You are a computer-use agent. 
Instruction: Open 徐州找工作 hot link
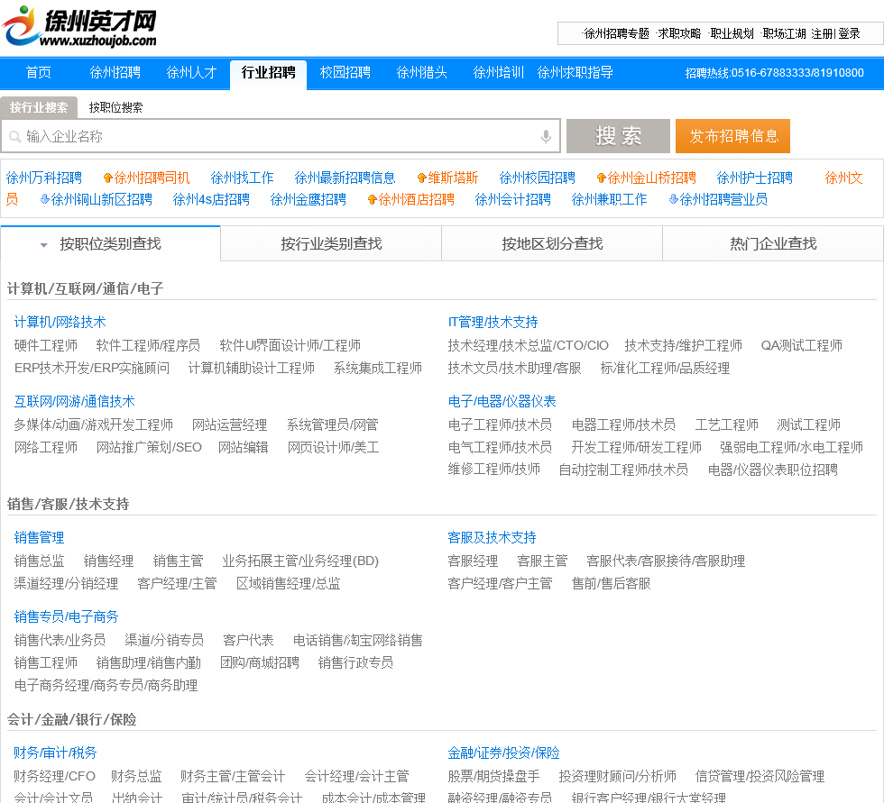pos(242,178)
